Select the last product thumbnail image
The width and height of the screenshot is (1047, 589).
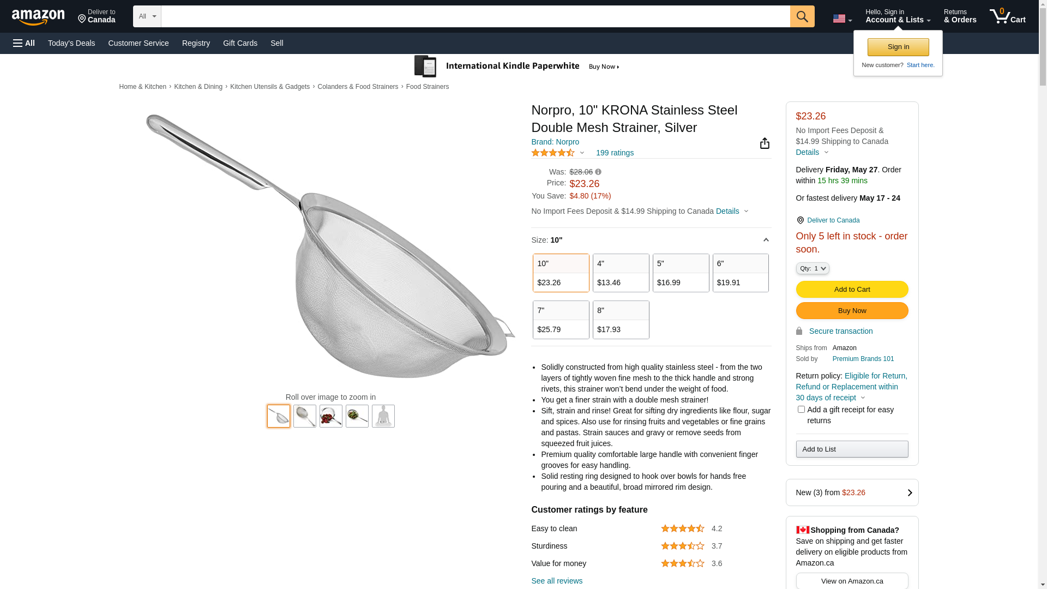383,416
